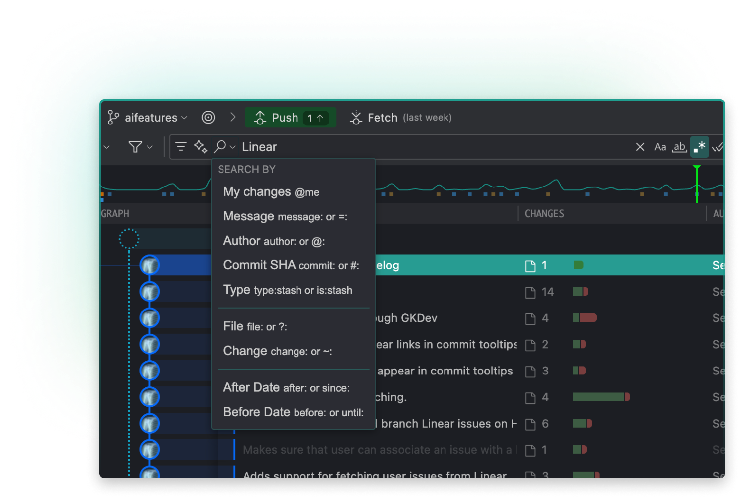The width and height of the screenshot is (742, 498).
Task: Select the AI sparkle search icon
Action: tap(201, 147)
